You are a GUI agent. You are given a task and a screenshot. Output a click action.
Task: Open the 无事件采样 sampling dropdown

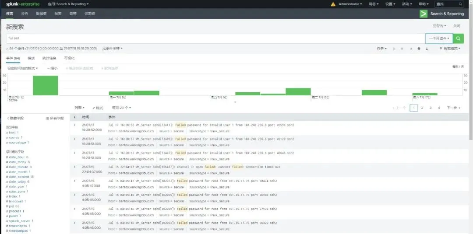pyautogui.click(x=113, y=49)
